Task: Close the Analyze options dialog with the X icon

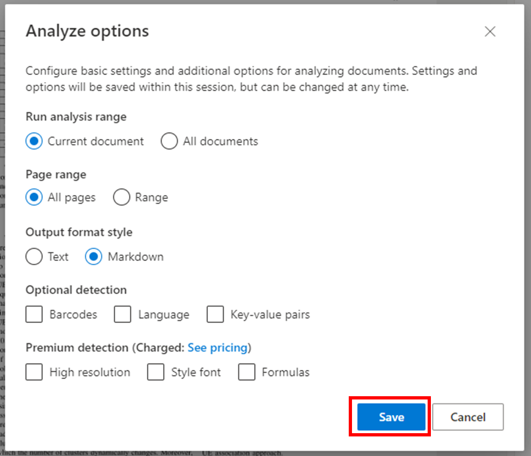Action: pyautogui.click(x=490, y=31)
